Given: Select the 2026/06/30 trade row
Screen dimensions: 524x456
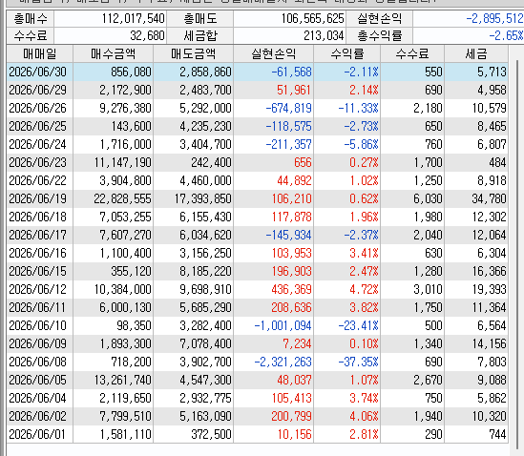Looking at the screenshot, I should 258,72.
